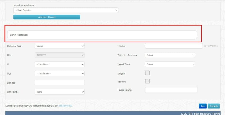
Task: Open the İlçe district dropdown
Action: tap(59, 73)
